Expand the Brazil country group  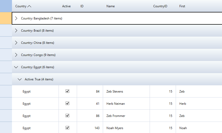16,31
